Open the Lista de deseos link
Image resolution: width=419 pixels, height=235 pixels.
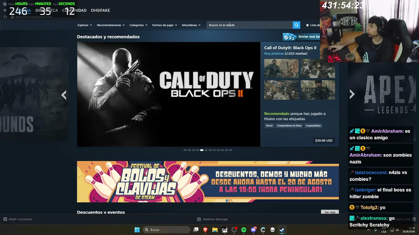click(313, 25)
